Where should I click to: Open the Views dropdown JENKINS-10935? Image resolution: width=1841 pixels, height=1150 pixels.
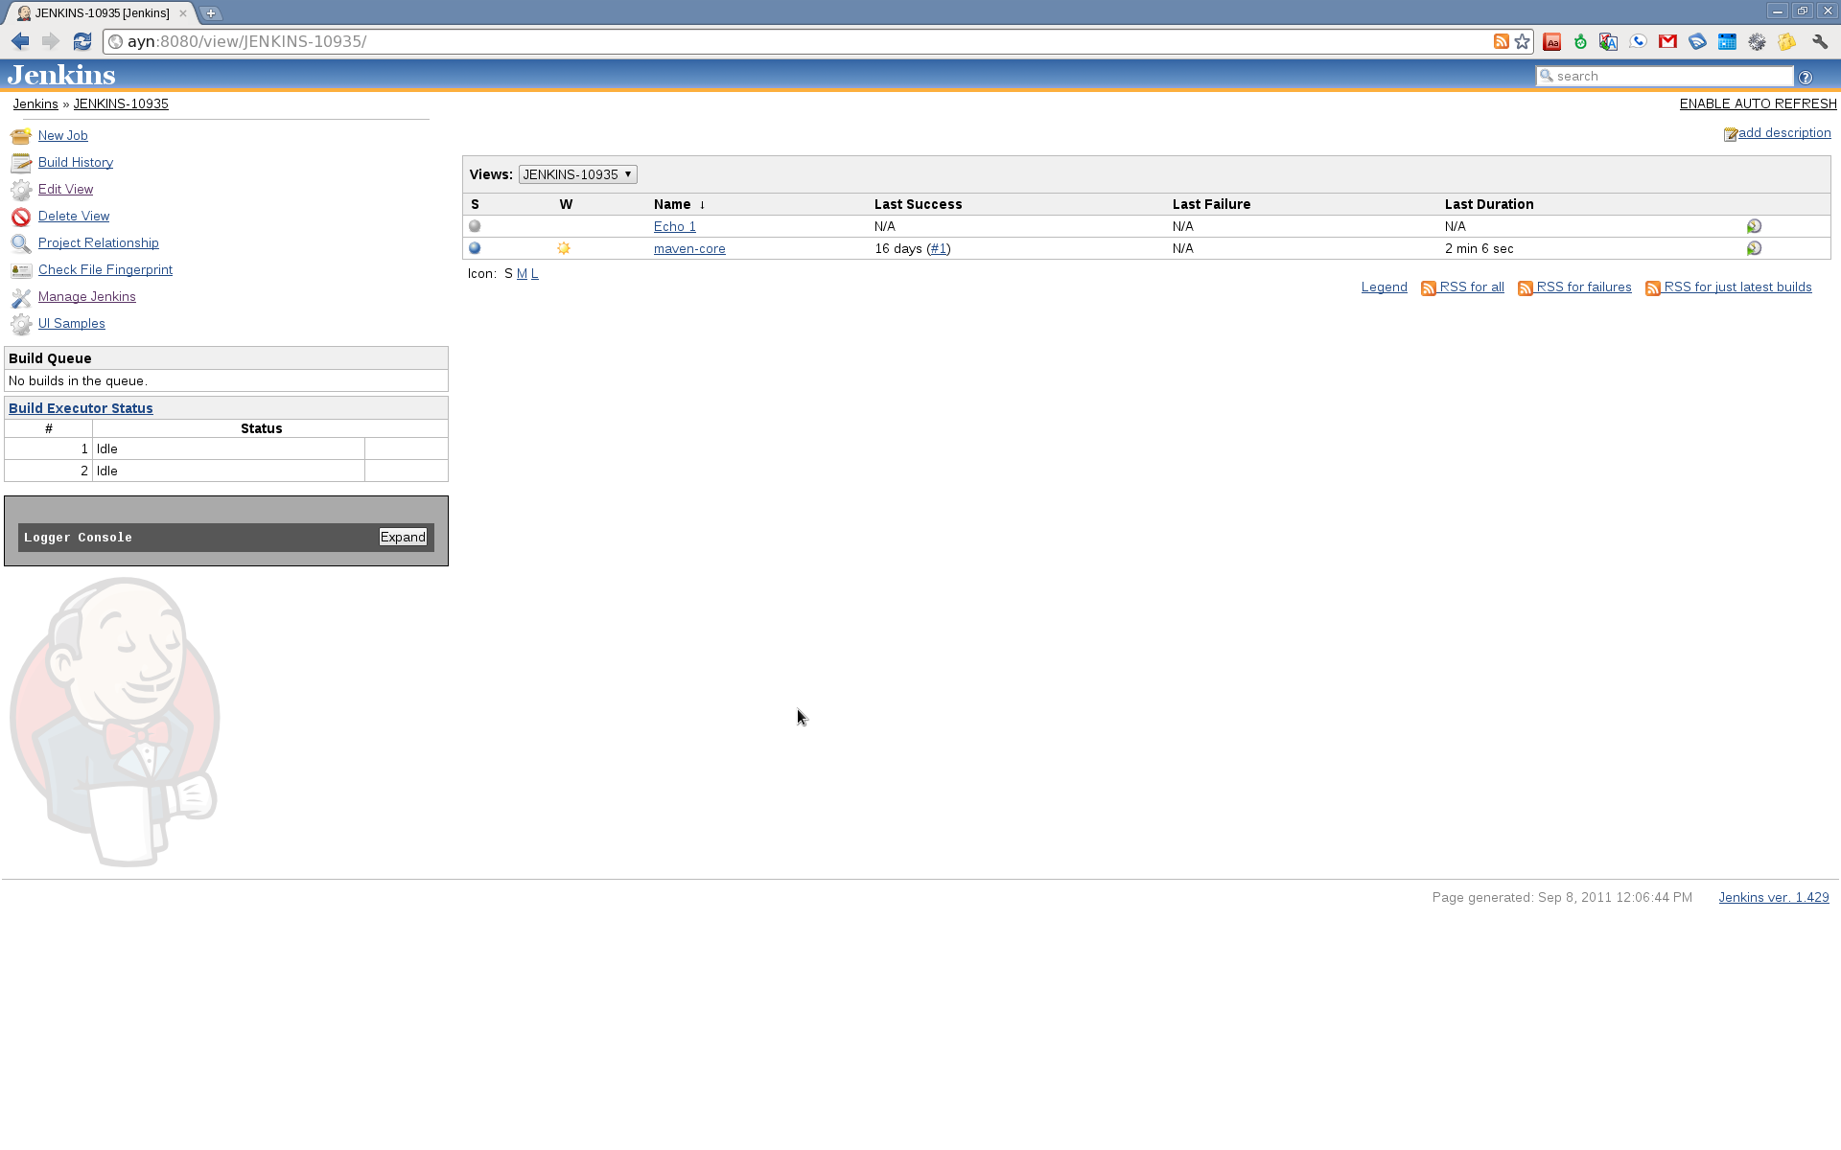click(577, 174)
